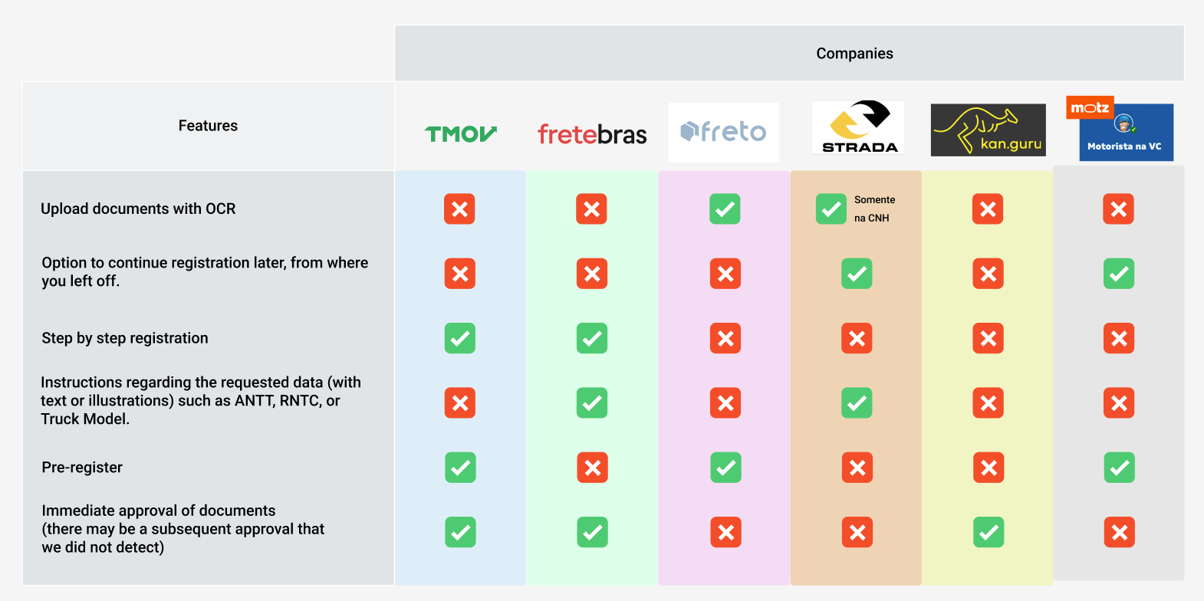The height and width of the screenshot is (601, 1204).
Task: Click the motz Motorista na VC logo
Action: tap(1123, 130)
